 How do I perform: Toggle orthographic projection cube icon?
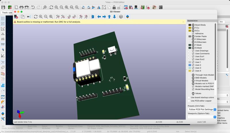[121, 17]
